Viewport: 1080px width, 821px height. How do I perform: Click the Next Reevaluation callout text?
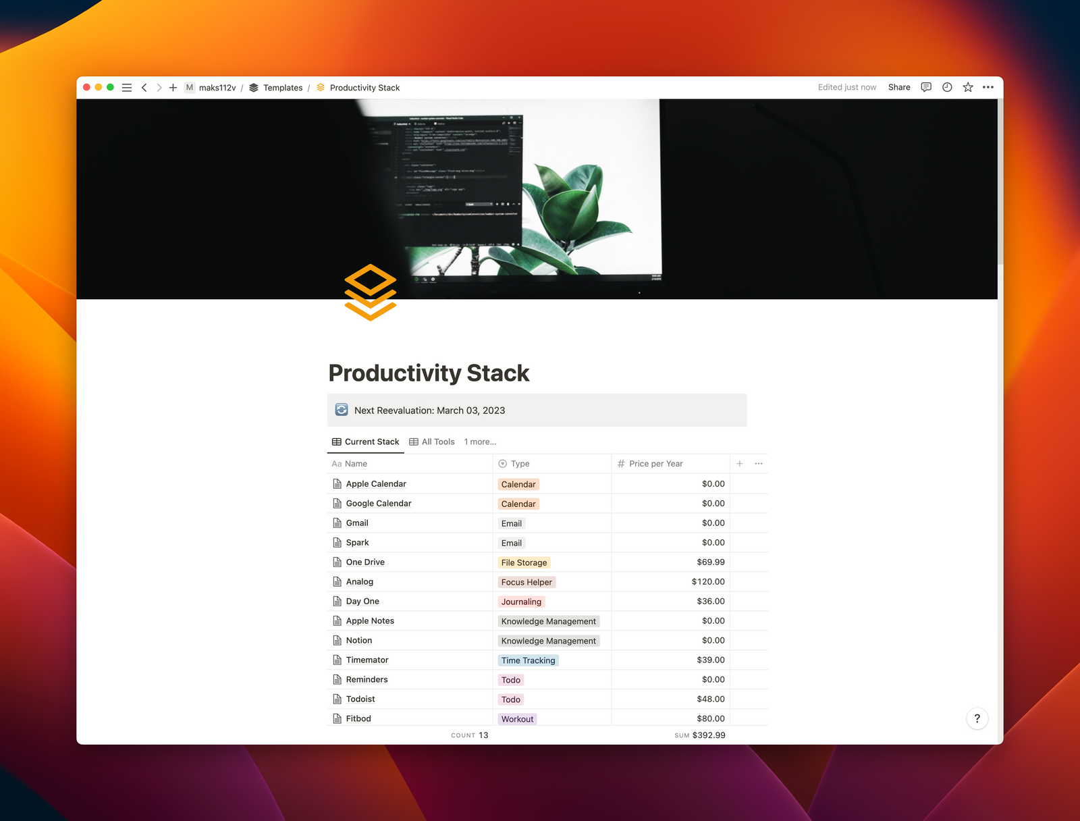coord(429,410)
